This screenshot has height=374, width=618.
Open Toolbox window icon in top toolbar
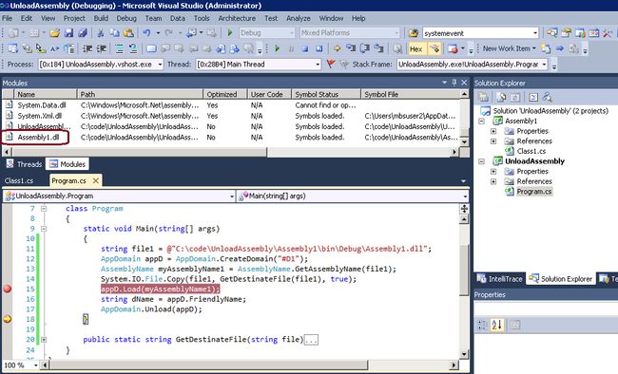608,33
